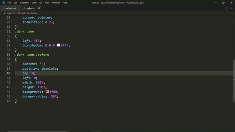Minimize the VS Code window
The height and width of the screenshot is (132, 235).
click(216, 3)
